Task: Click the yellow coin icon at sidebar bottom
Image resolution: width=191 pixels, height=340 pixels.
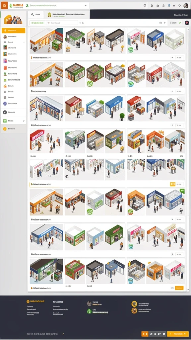Action: click(5, 129)
